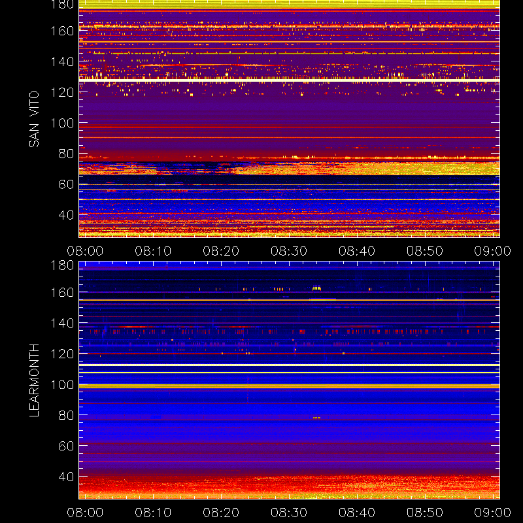This screenshot has width=523, height=523.
Task: Click the SAN VITO axis title
Action: (x=34, y=119)
